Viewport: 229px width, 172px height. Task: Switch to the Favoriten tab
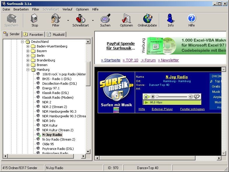click(x=34, y=35)
